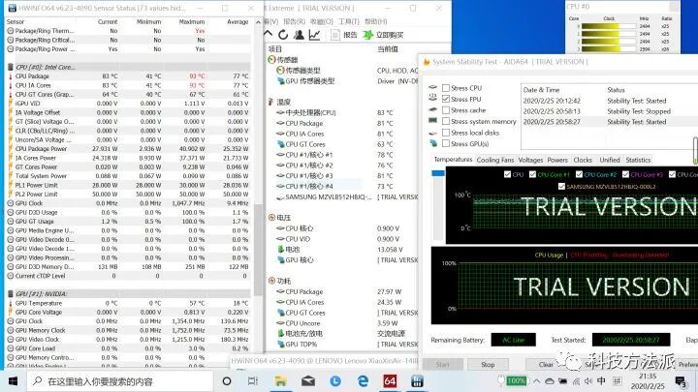
Task: Enable the Stress CPU checkbox
Action: point(446,88)
